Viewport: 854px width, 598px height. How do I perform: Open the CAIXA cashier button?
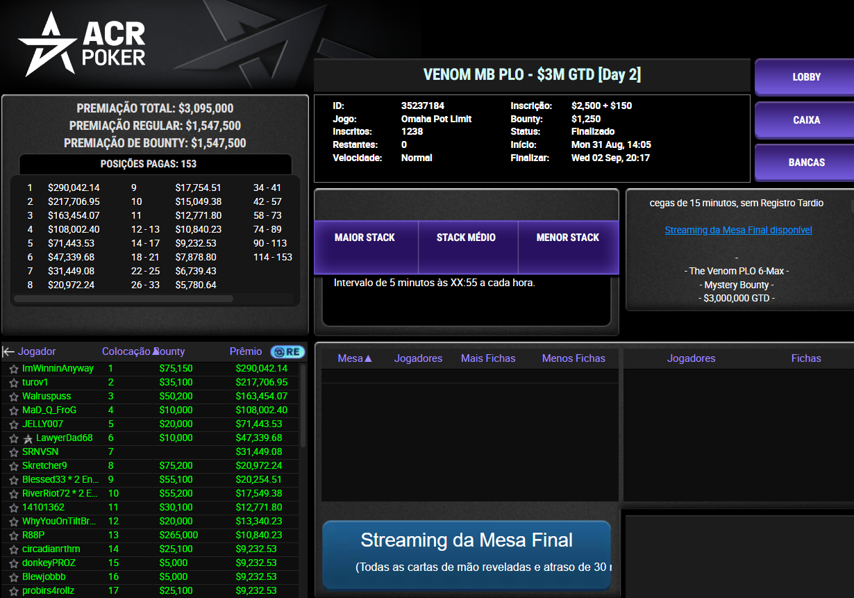point(805,120)
